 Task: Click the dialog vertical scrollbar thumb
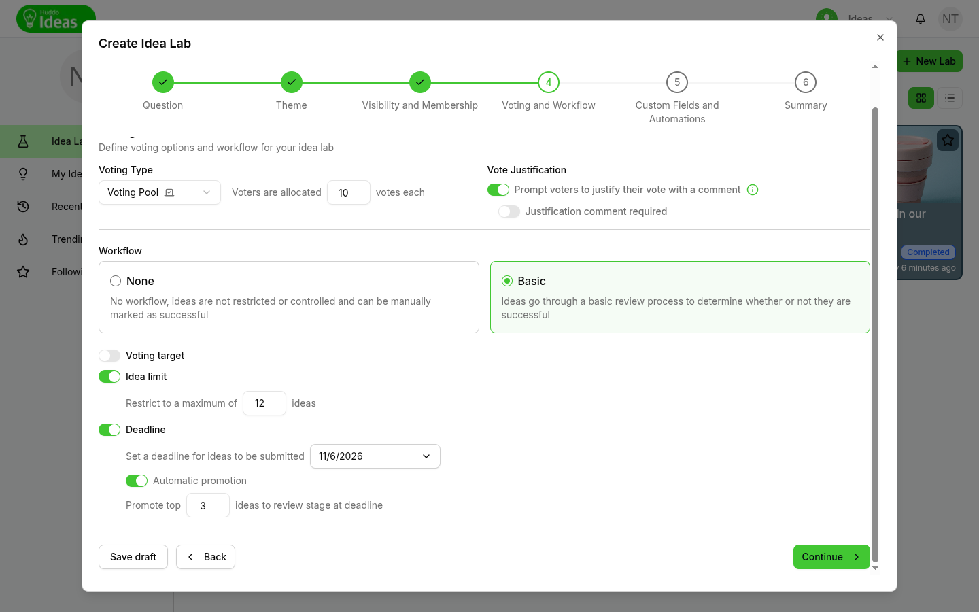876,335
